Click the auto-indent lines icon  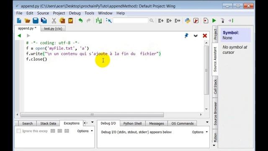click(178, 21)
